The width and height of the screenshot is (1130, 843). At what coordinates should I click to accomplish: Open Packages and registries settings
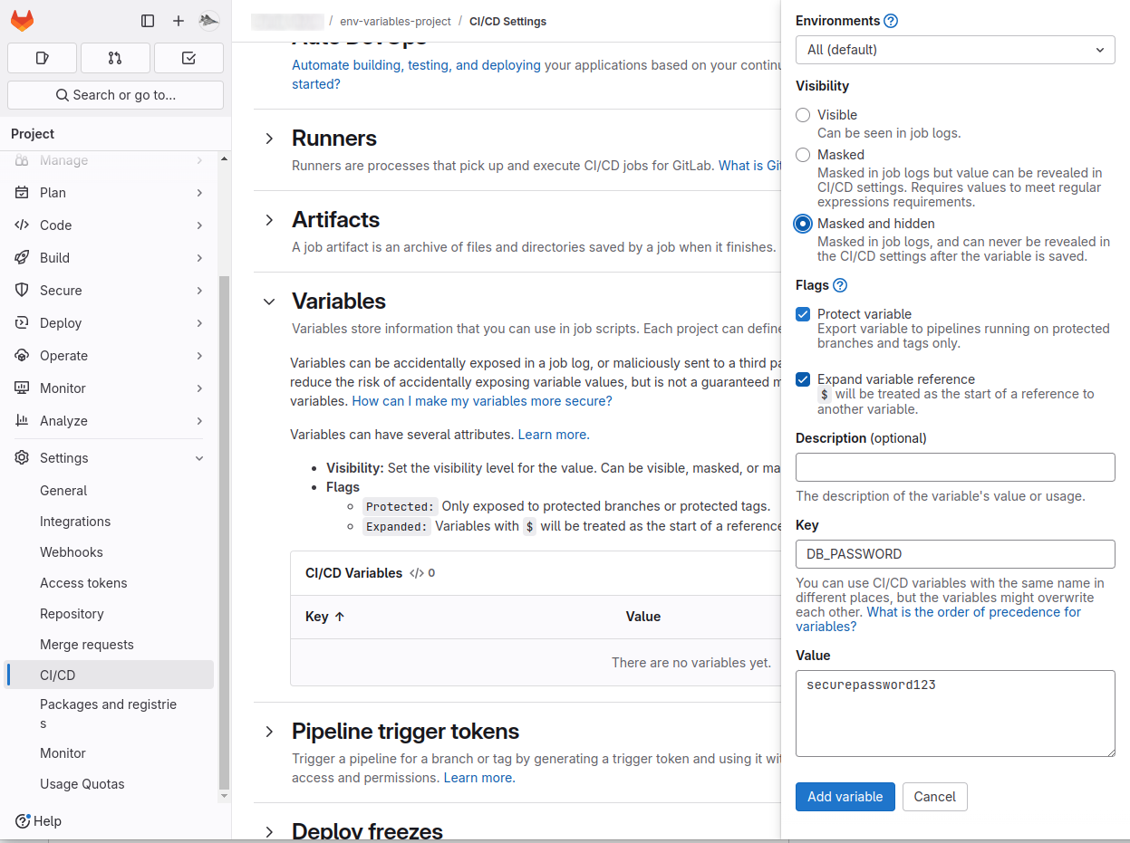pos(109,714)
